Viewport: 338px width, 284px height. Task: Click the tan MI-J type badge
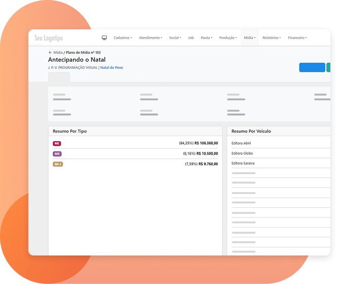coord(58,164)
